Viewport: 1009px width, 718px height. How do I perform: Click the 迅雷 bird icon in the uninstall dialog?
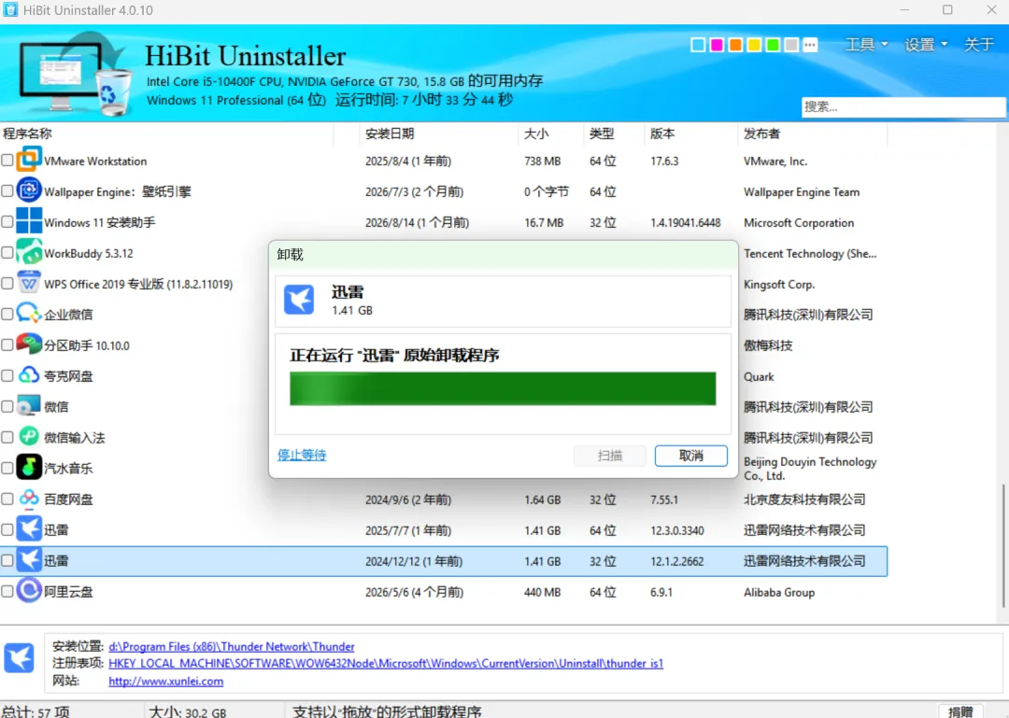[299, 300]
